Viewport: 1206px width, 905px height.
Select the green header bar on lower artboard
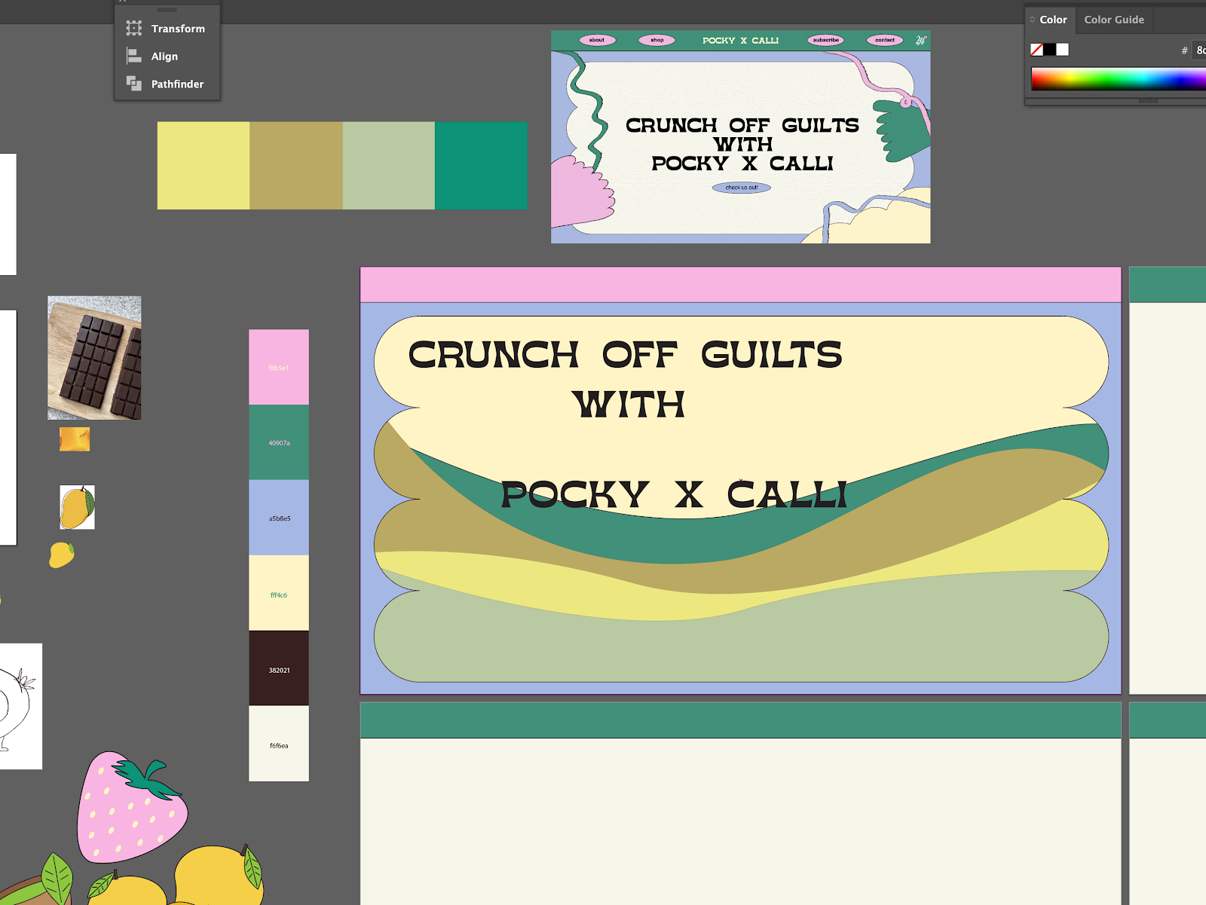point(740,720)
